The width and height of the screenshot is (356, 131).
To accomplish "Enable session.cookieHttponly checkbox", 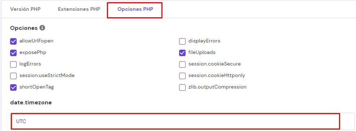I will pos(182,76).
